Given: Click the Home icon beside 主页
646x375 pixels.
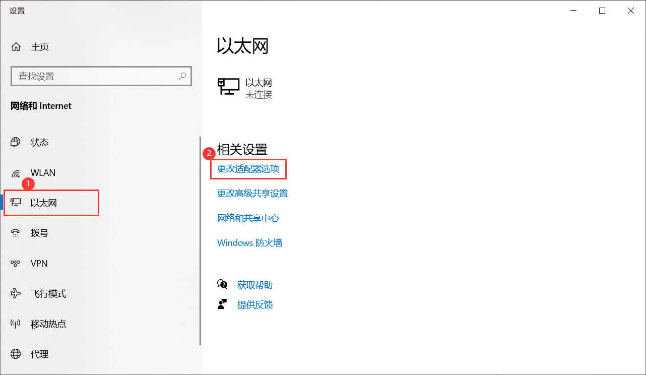Looking at the screenshot, I should coord(16,47).
